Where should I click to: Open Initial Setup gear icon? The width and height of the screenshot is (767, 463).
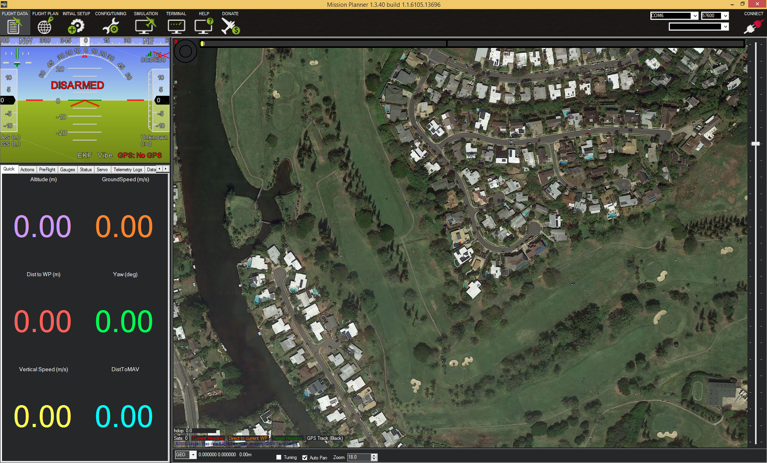(x=76, y=26)
